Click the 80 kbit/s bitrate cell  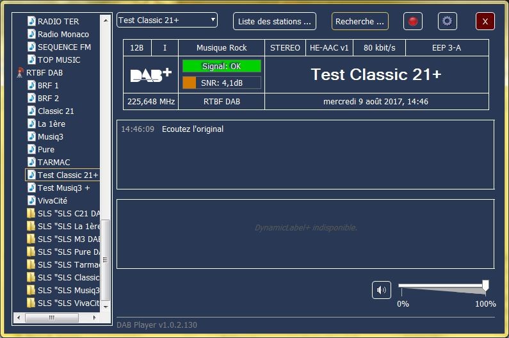(x=380, y=48)
